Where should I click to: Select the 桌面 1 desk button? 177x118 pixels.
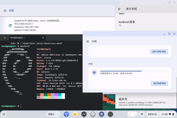click(x=51, y=114)
